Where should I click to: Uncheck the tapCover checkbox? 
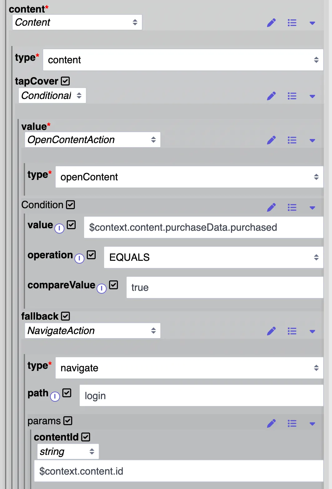click(x=65, y=81)
